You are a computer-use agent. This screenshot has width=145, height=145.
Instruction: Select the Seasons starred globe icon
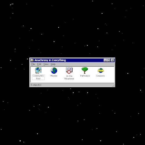click(101, 70)
